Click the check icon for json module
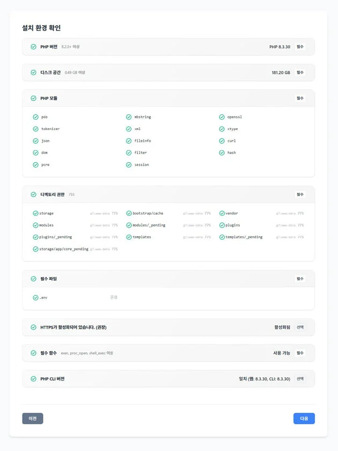This screenshot has height=451, width=338. tap(35, 141)
